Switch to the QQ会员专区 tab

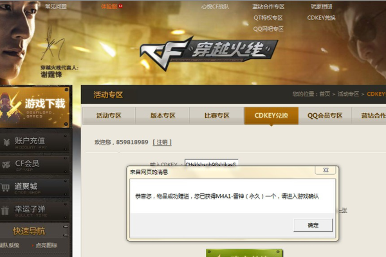[325, 116]
